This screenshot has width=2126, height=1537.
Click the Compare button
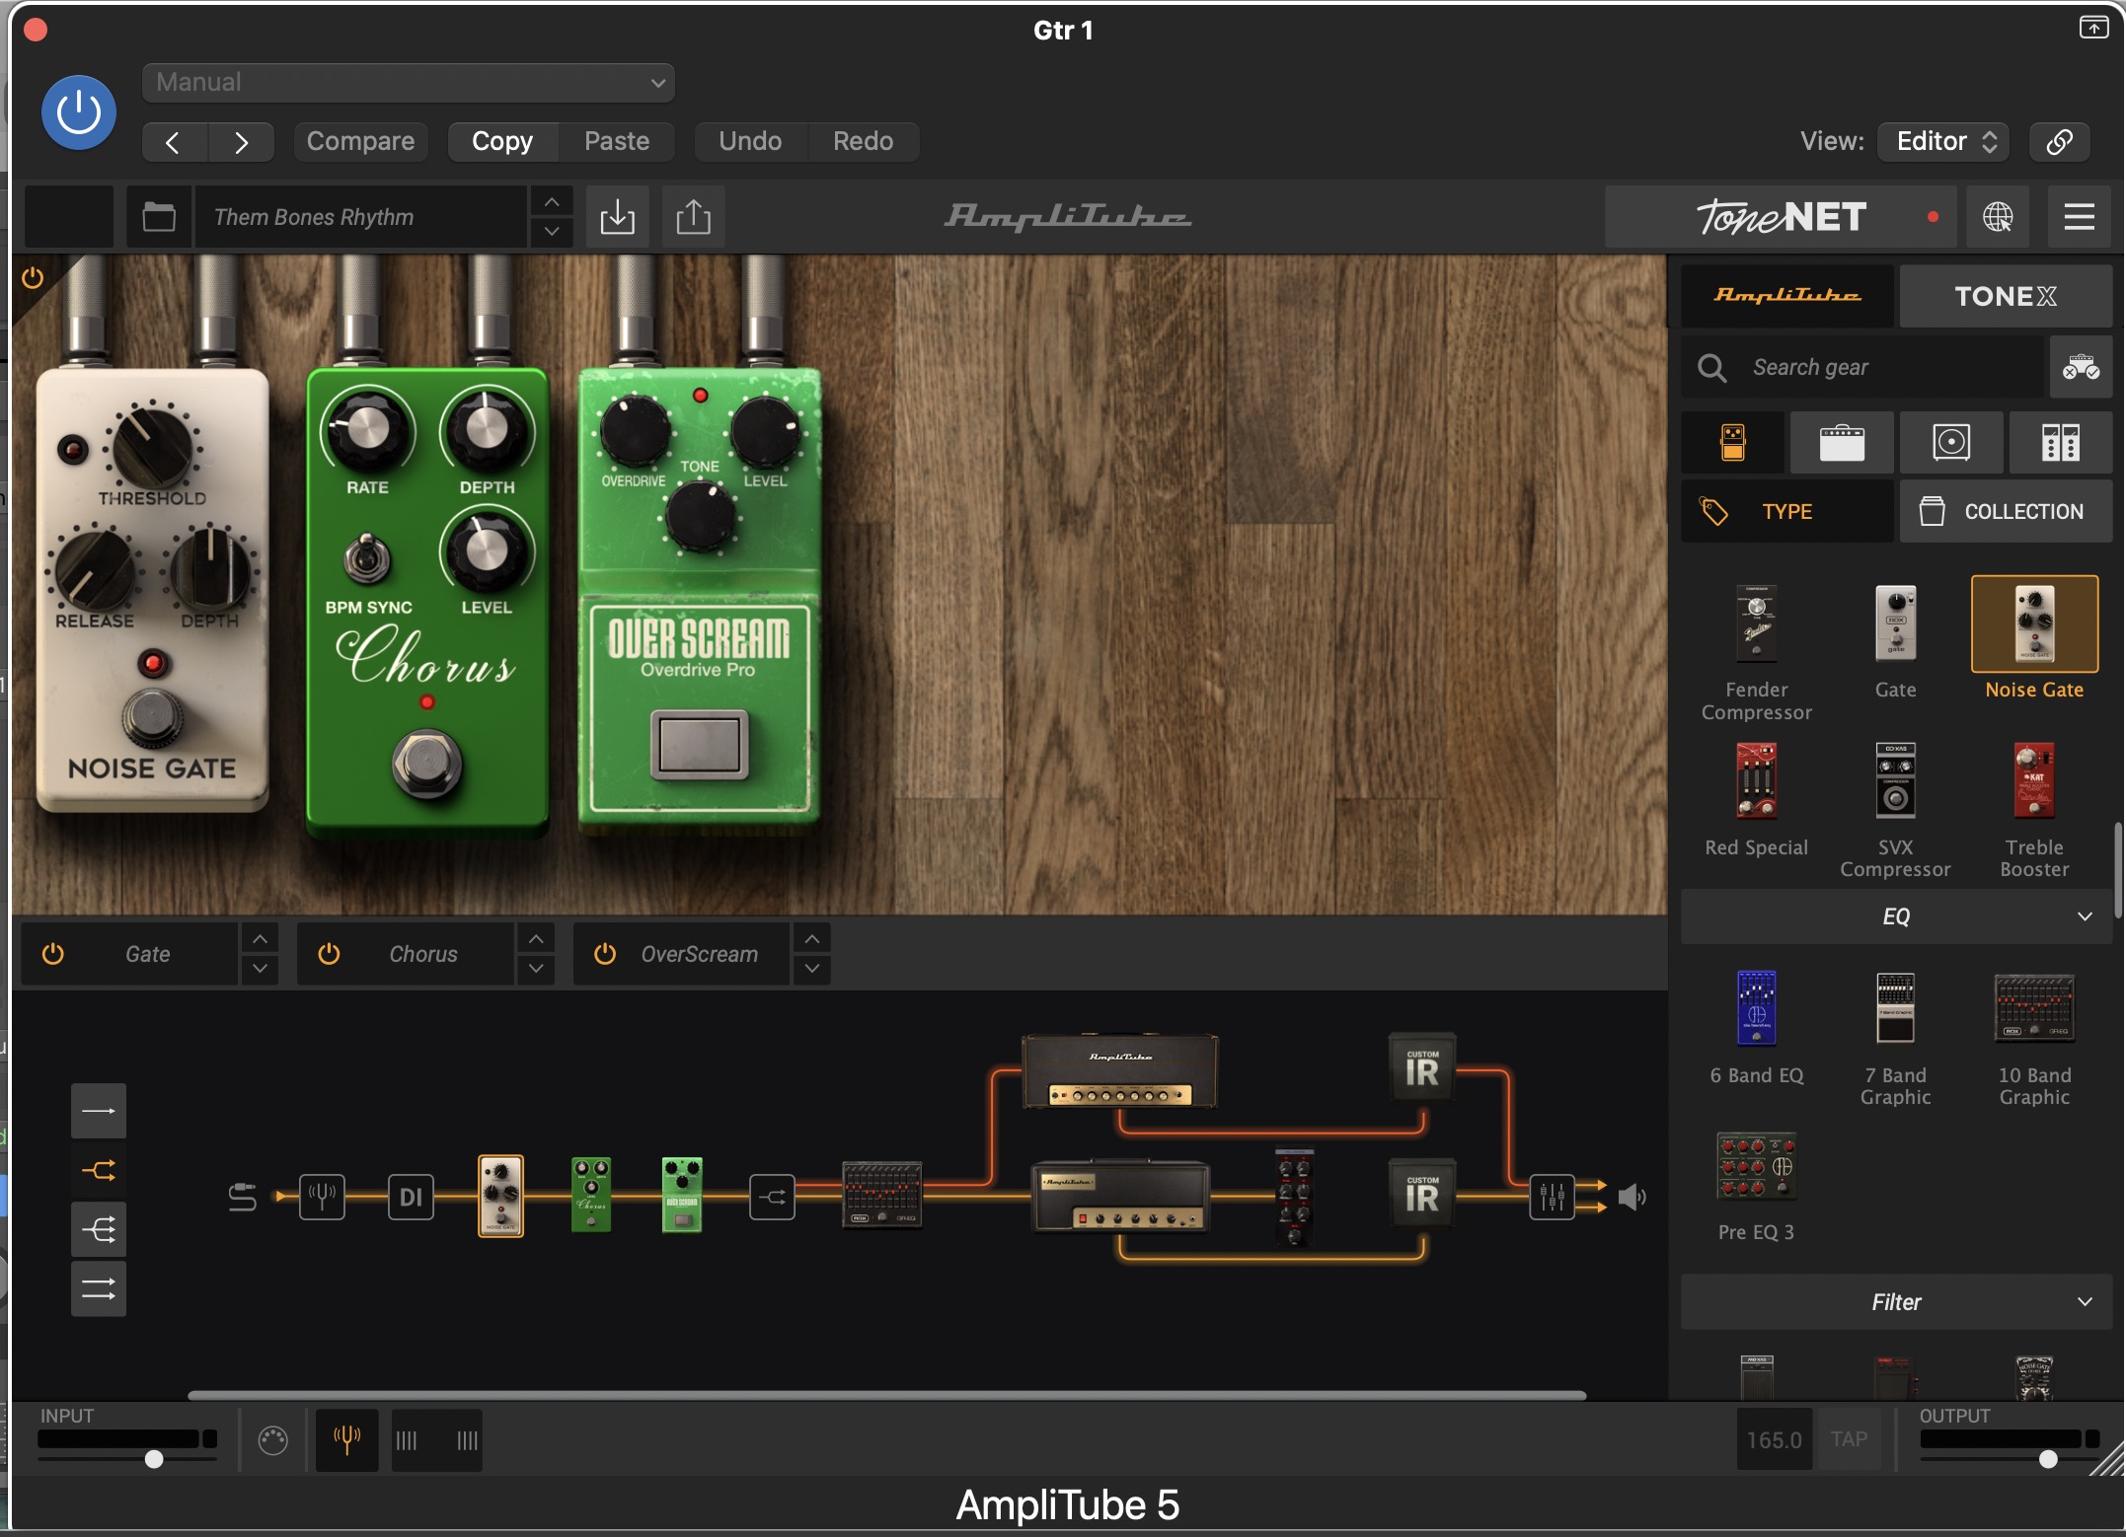(360, 141)
